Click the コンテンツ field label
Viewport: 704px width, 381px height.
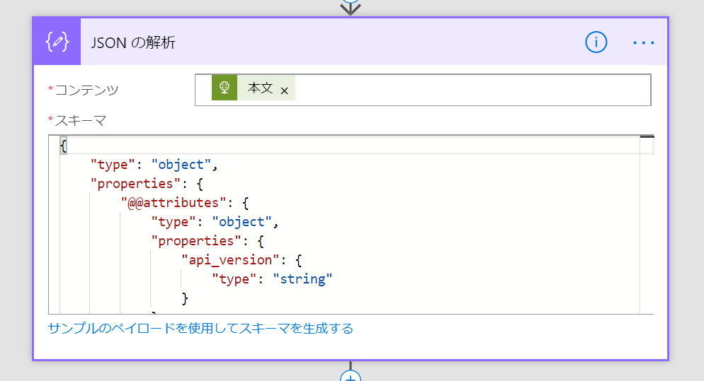[86, 90]
